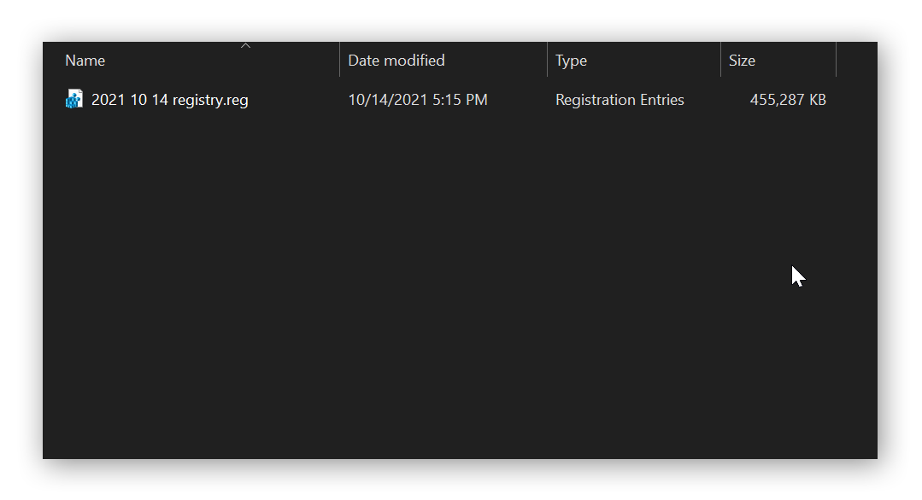This screenshot has width=922, height=500.
Task: Click the Size column header
Action: pos(741,60)
